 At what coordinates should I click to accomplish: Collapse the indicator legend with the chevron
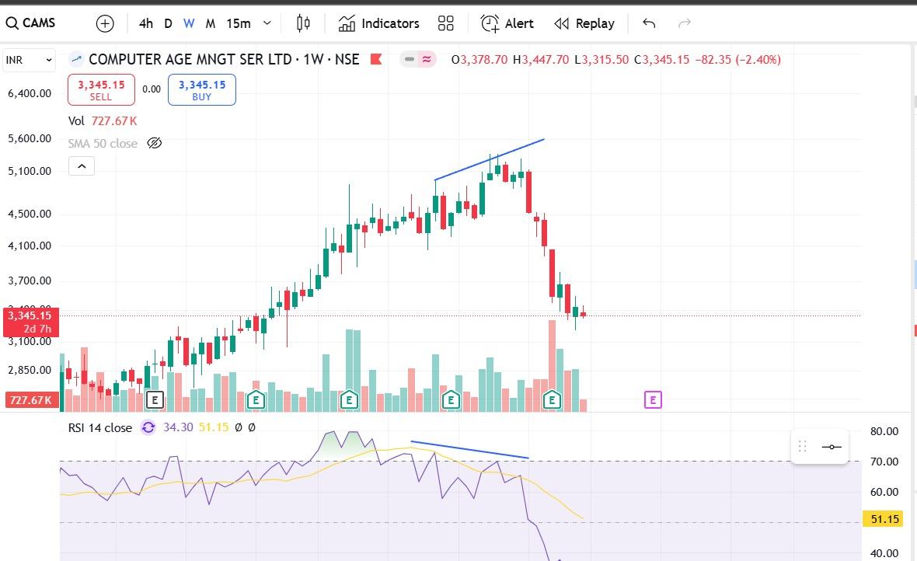click(x=82, y=166)
